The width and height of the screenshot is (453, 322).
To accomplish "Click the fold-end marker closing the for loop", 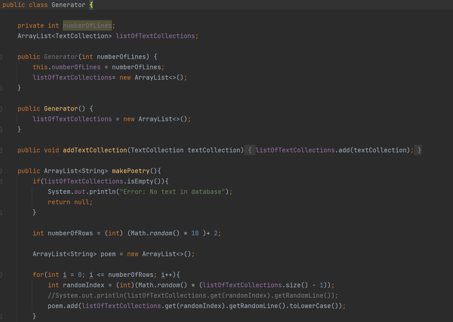I will [1, 316].
